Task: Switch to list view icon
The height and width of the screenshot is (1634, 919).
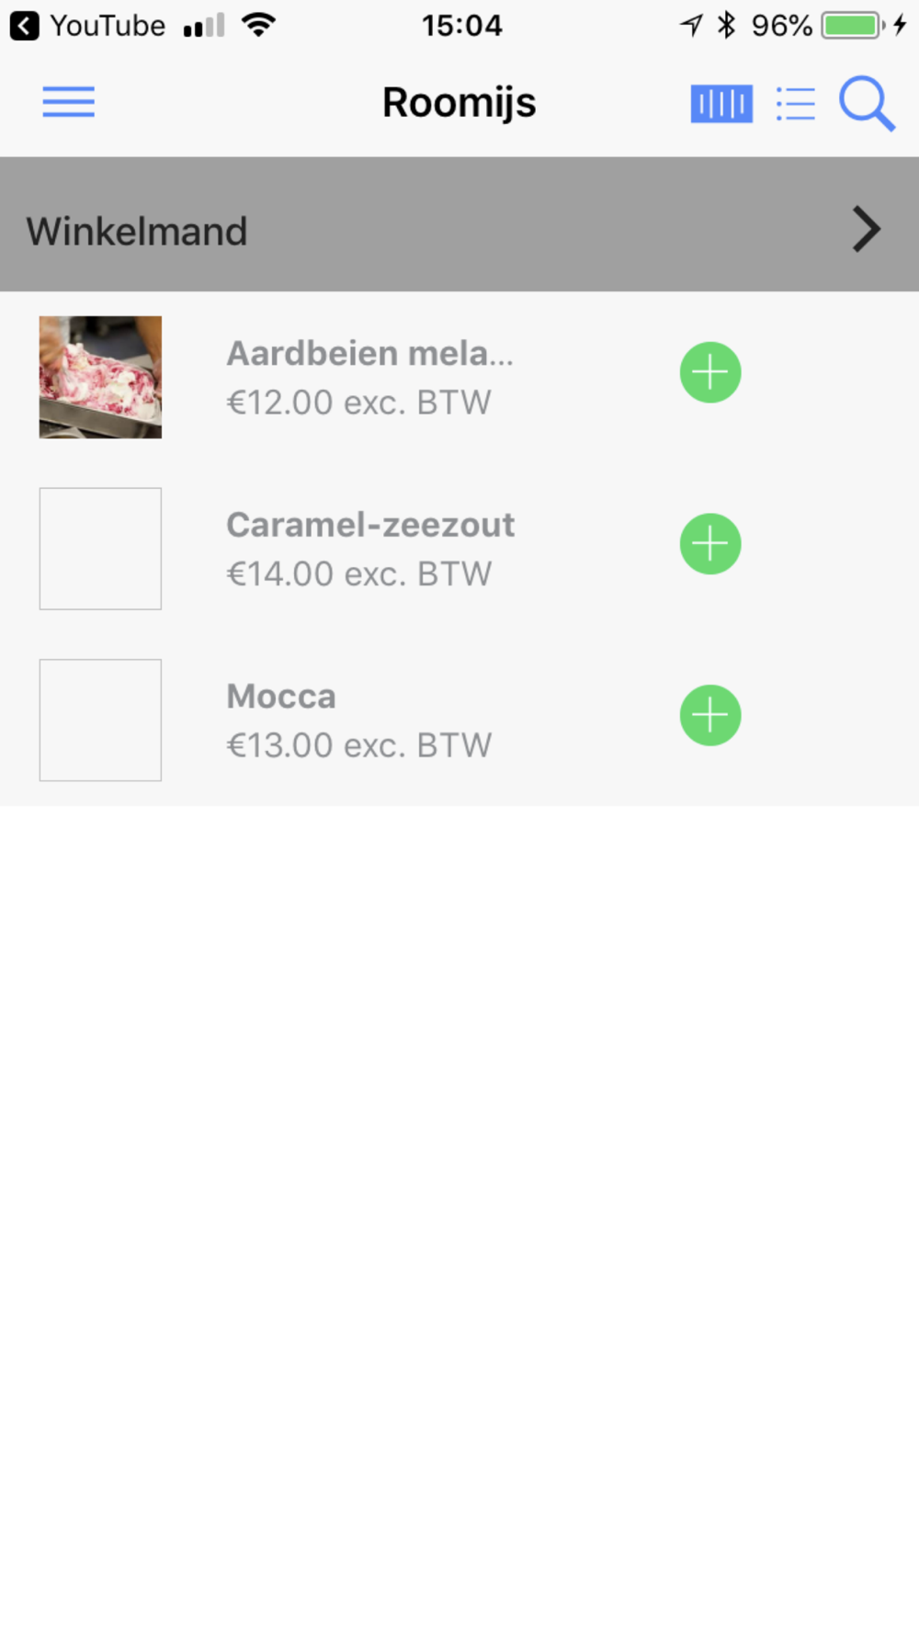Action: [x=795, y=104]
